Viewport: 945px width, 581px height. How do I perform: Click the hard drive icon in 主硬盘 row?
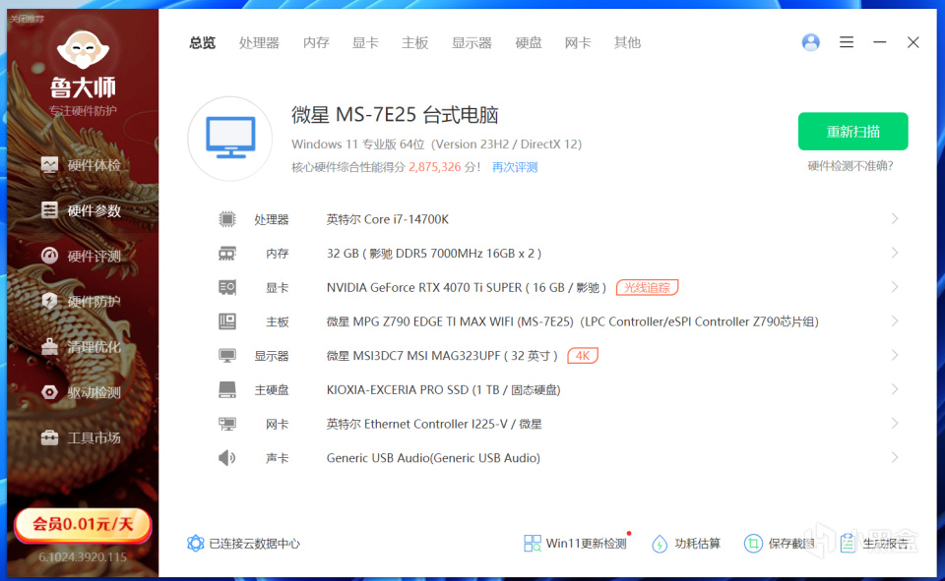click(227, 389)
